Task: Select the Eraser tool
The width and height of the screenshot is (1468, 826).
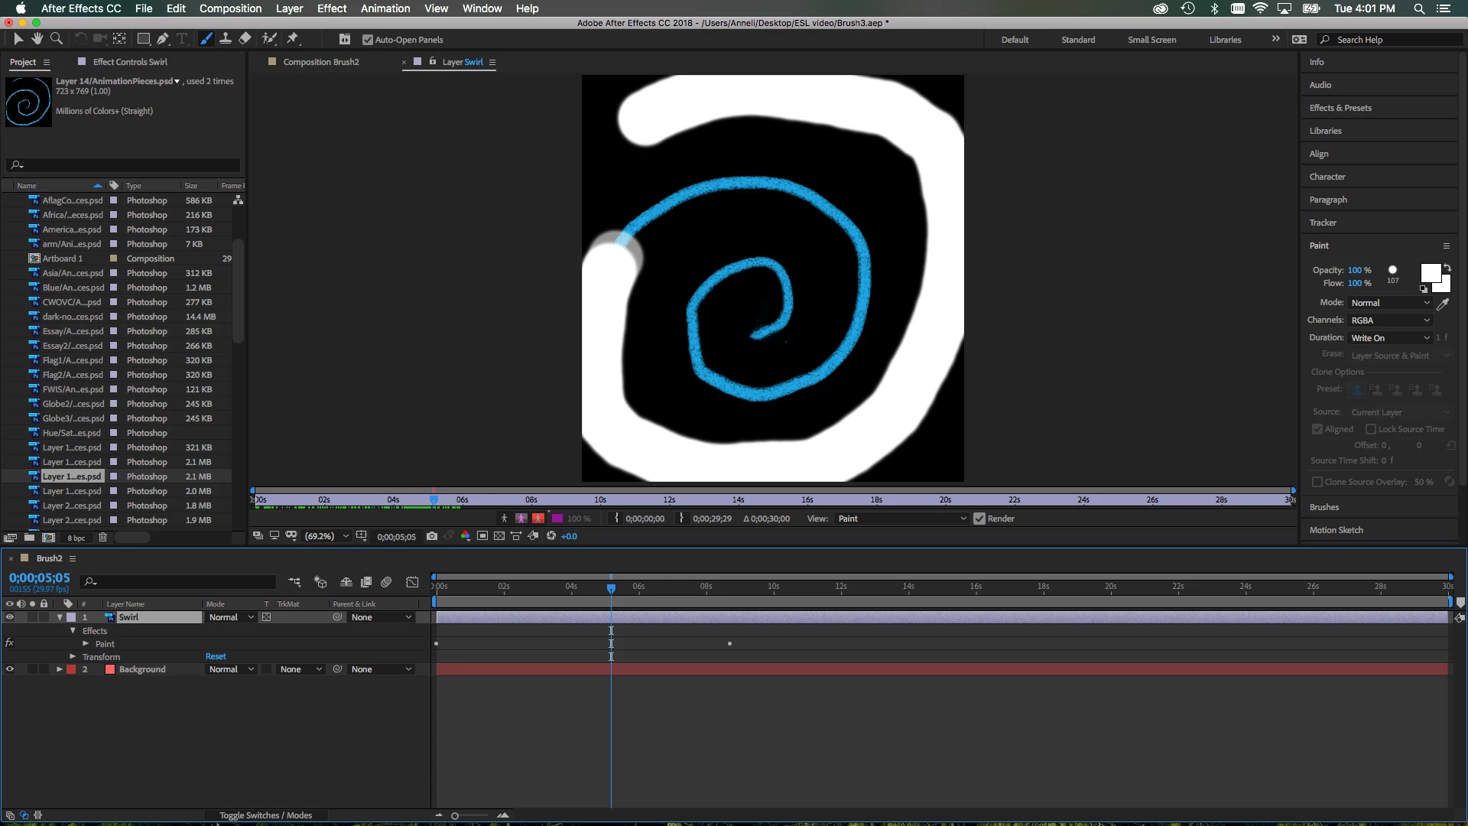Action: [x=245, y=39]
